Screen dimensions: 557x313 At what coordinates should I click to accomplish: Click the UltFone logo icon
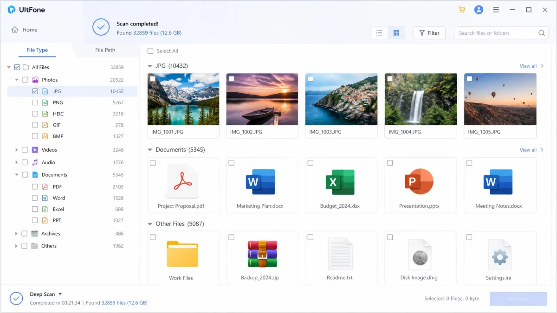(12, 10)
